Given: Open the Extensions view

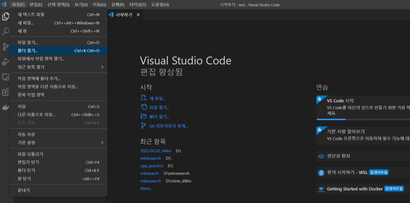Looking at the screenshot, I should [6, 92].
